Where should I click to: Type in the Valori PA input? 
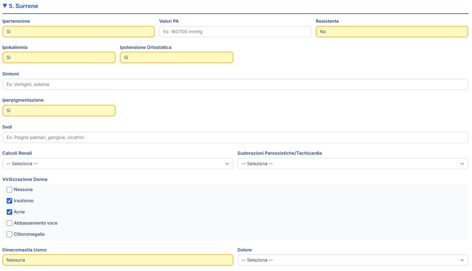pyautogui.click(x=235, y=31)
